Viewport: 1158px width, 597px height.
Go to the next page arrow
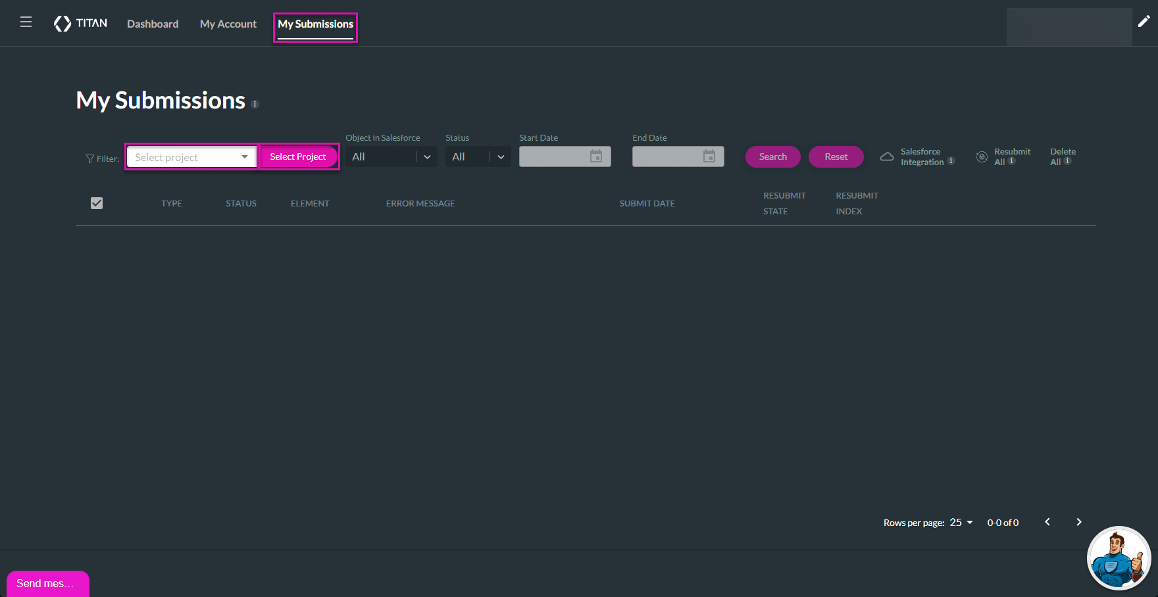1078,522
